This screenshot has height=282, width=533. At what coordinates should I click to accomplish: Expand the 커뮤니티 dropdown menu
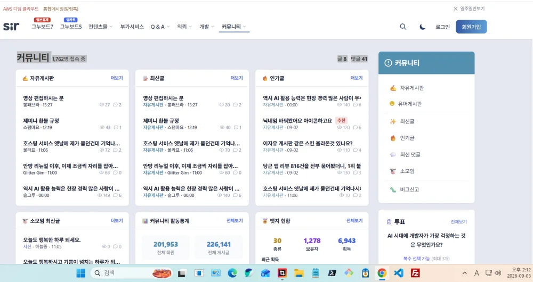[x=234, y=27]
